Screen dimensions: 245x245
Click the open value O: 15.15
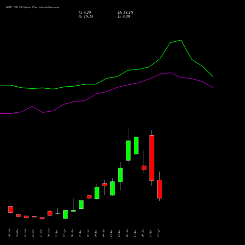(86, 17)
